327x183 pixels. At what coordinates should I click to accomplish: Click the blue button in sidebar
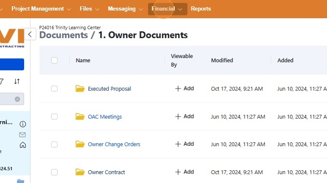click(12, 64)
